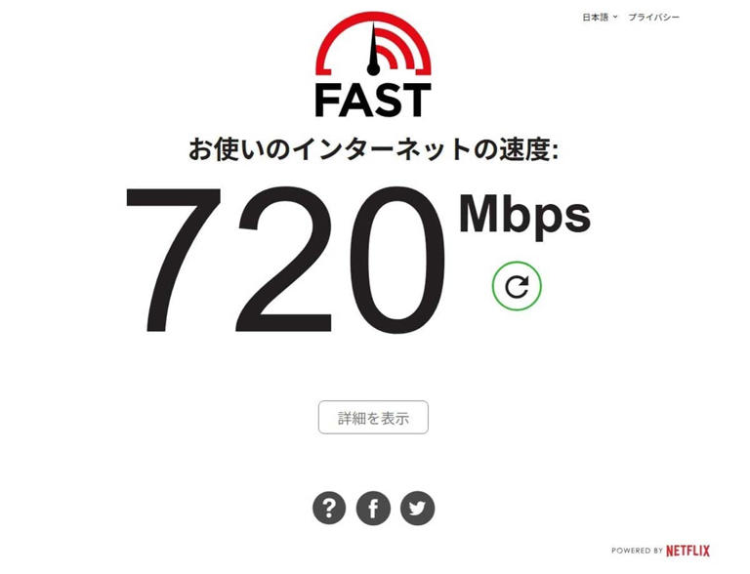
Task: Click the red wifi arcs inside the gauge logo
Action: tap(395, 48)
